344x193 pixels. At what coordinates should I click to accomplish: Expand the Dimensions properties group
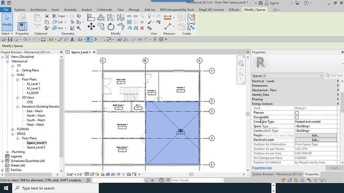(338, 86)
